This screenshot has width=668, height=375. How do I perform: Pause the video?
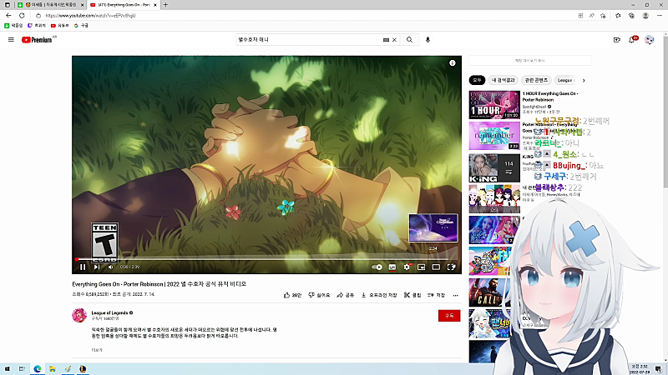(x=83, y=267)
